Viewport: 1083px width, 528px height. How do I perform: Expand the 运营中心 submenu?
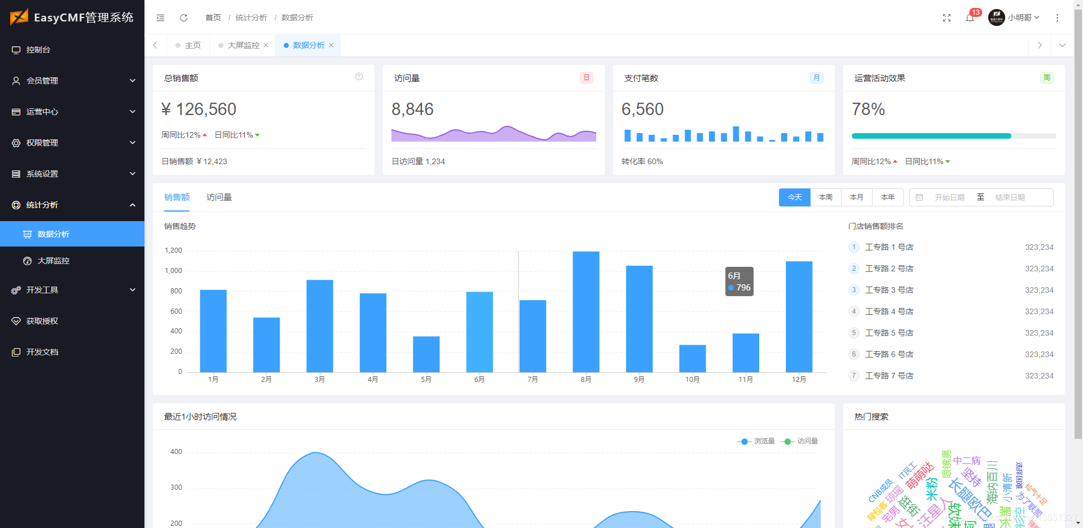pos(133,112)
